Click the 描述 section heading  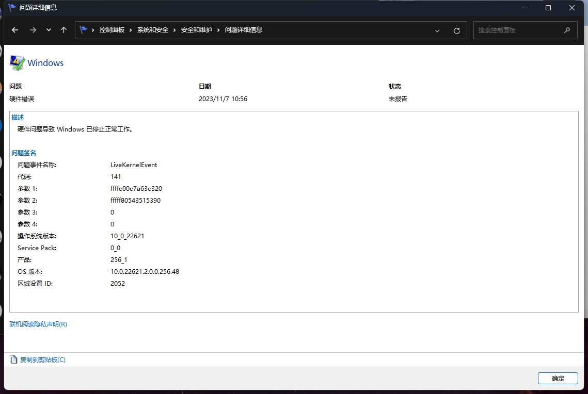click(x=18, y=118)
